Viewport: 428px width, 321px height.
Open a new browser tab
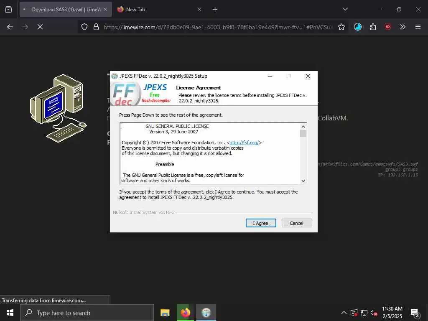coord(215,10)
